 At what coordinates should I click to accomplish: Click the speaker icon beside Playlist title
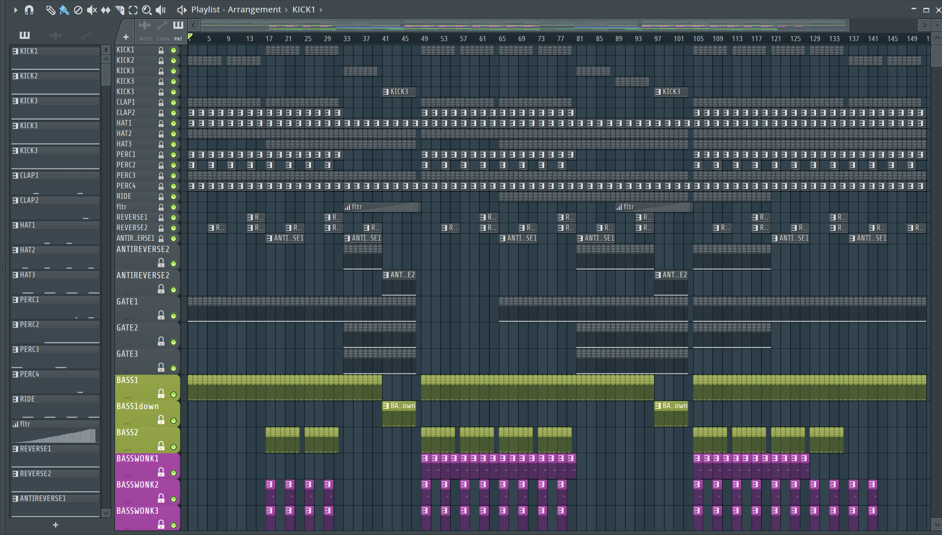(182, 10)
